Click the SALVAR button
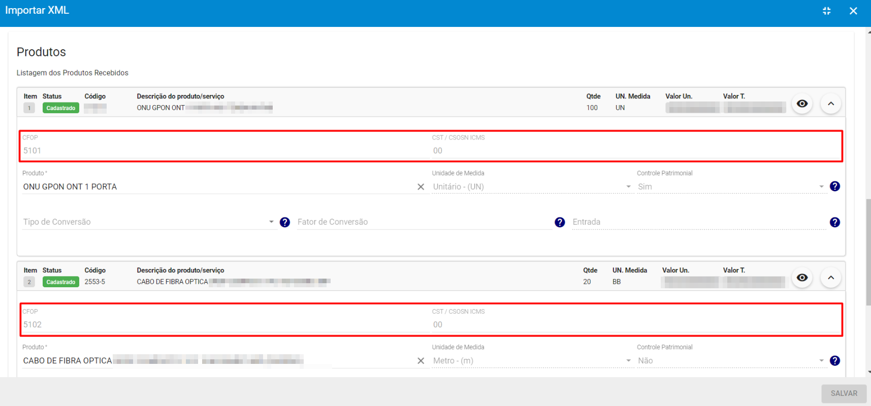 click(844, 393)
